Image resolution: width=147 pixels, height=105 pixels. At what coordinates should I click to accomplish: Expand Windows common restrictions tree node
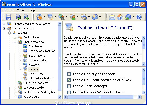(4, 24)
